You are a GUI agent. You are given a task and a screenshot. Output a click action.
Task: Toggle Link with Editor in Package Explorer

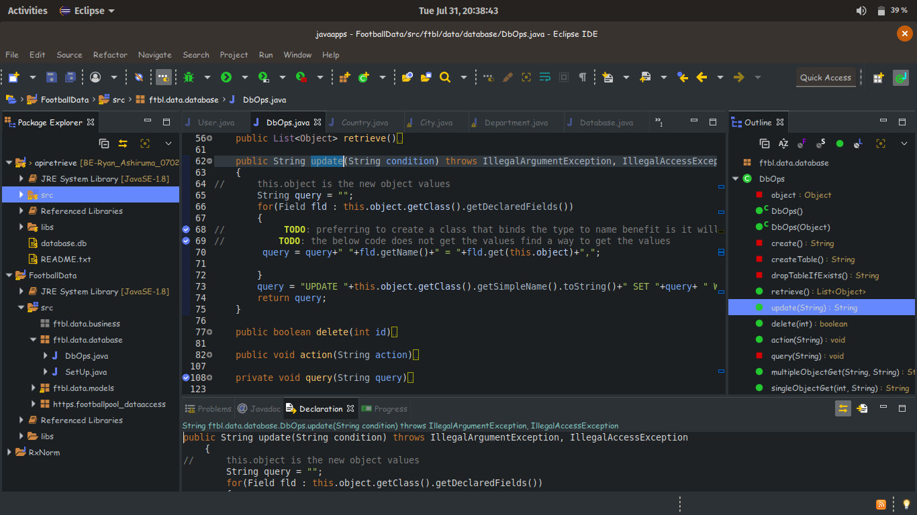coord(123,144)
